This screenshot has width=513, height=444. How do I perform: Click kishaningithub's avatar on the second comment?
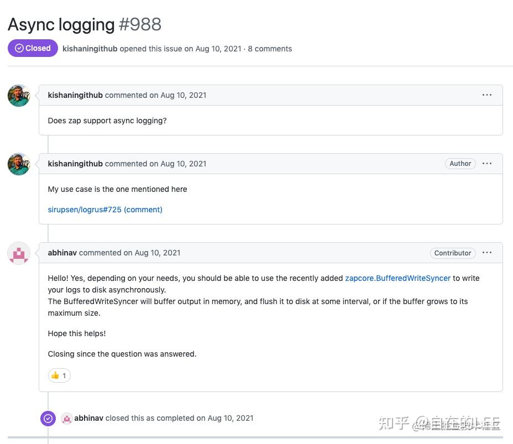click(18, 164)
